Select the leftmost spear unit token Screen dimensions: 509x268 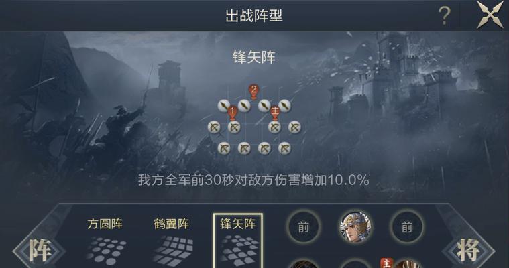[x=224, y=105]
